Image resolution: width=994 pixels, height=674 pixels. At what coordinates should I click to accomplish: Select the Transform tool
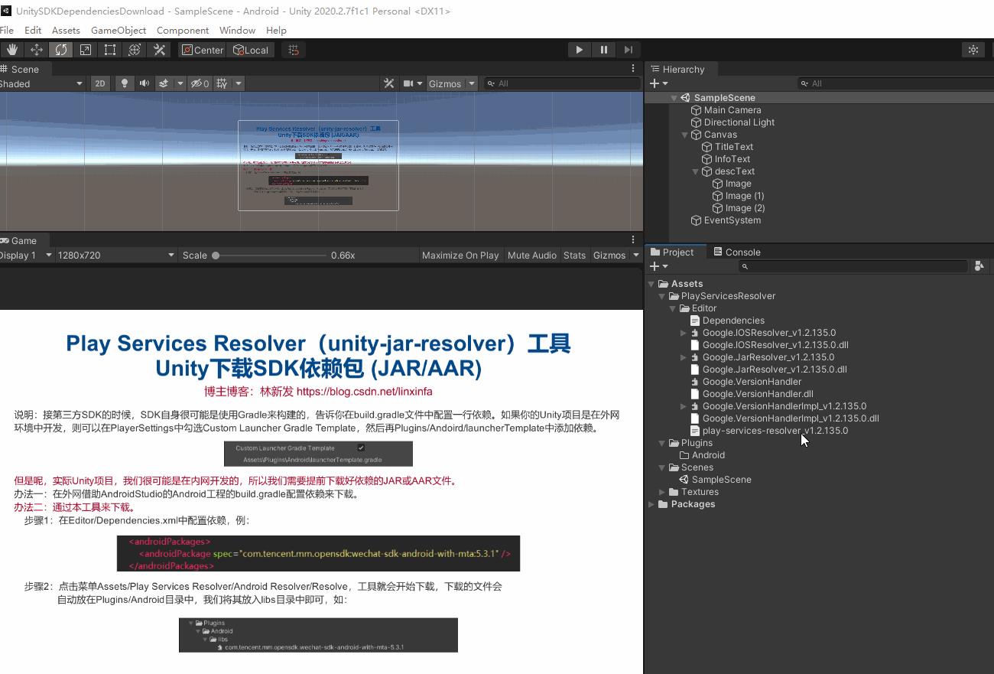pos(135,50)
